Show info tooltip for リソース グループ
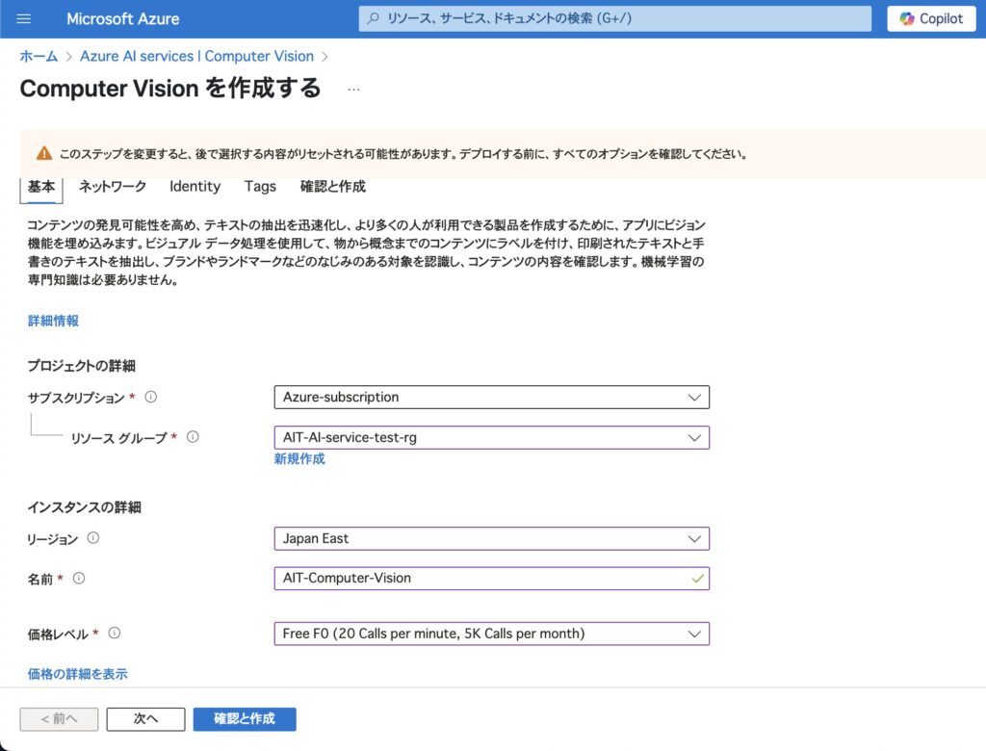Viewport: 986px width, 751px height. click(x=193, y=437)
